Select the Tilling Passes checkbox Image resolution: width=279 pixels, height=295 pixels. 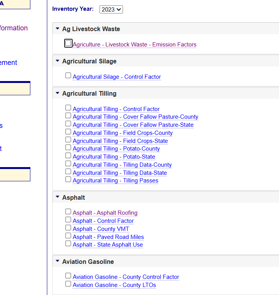click(x=68, y=179)
